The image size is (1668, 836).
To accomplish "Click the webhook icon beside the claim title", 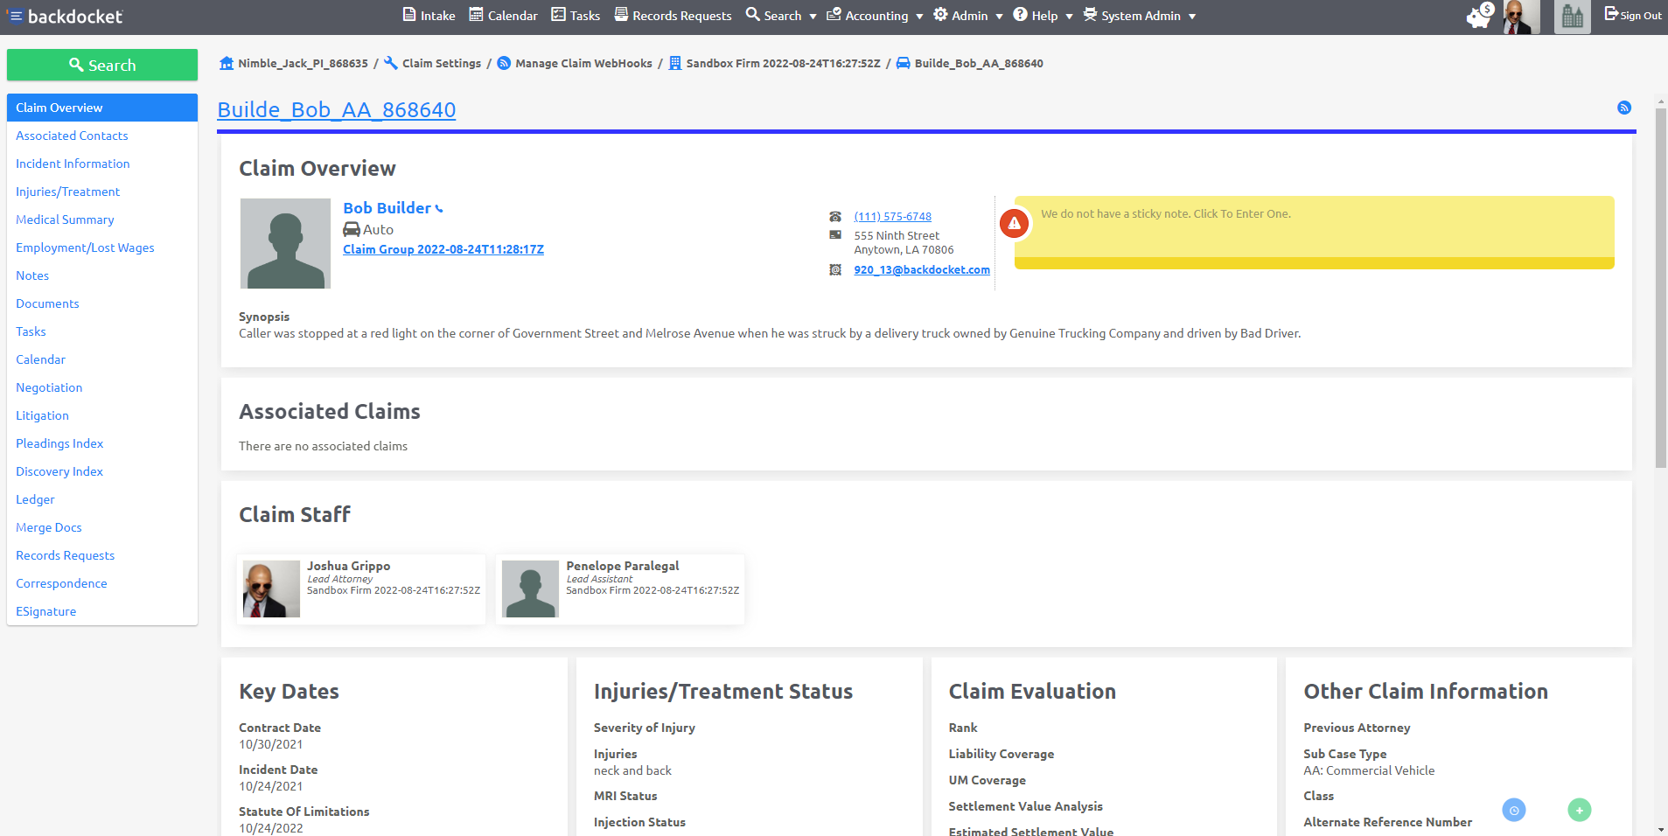I will click(1624, 108).
